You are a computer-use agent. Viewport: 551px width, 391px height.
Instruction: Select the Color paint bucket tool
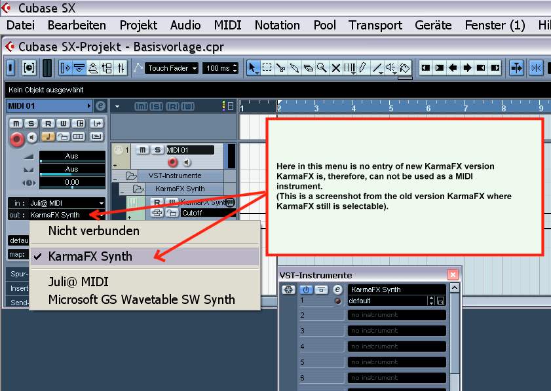tap(405, 68)
